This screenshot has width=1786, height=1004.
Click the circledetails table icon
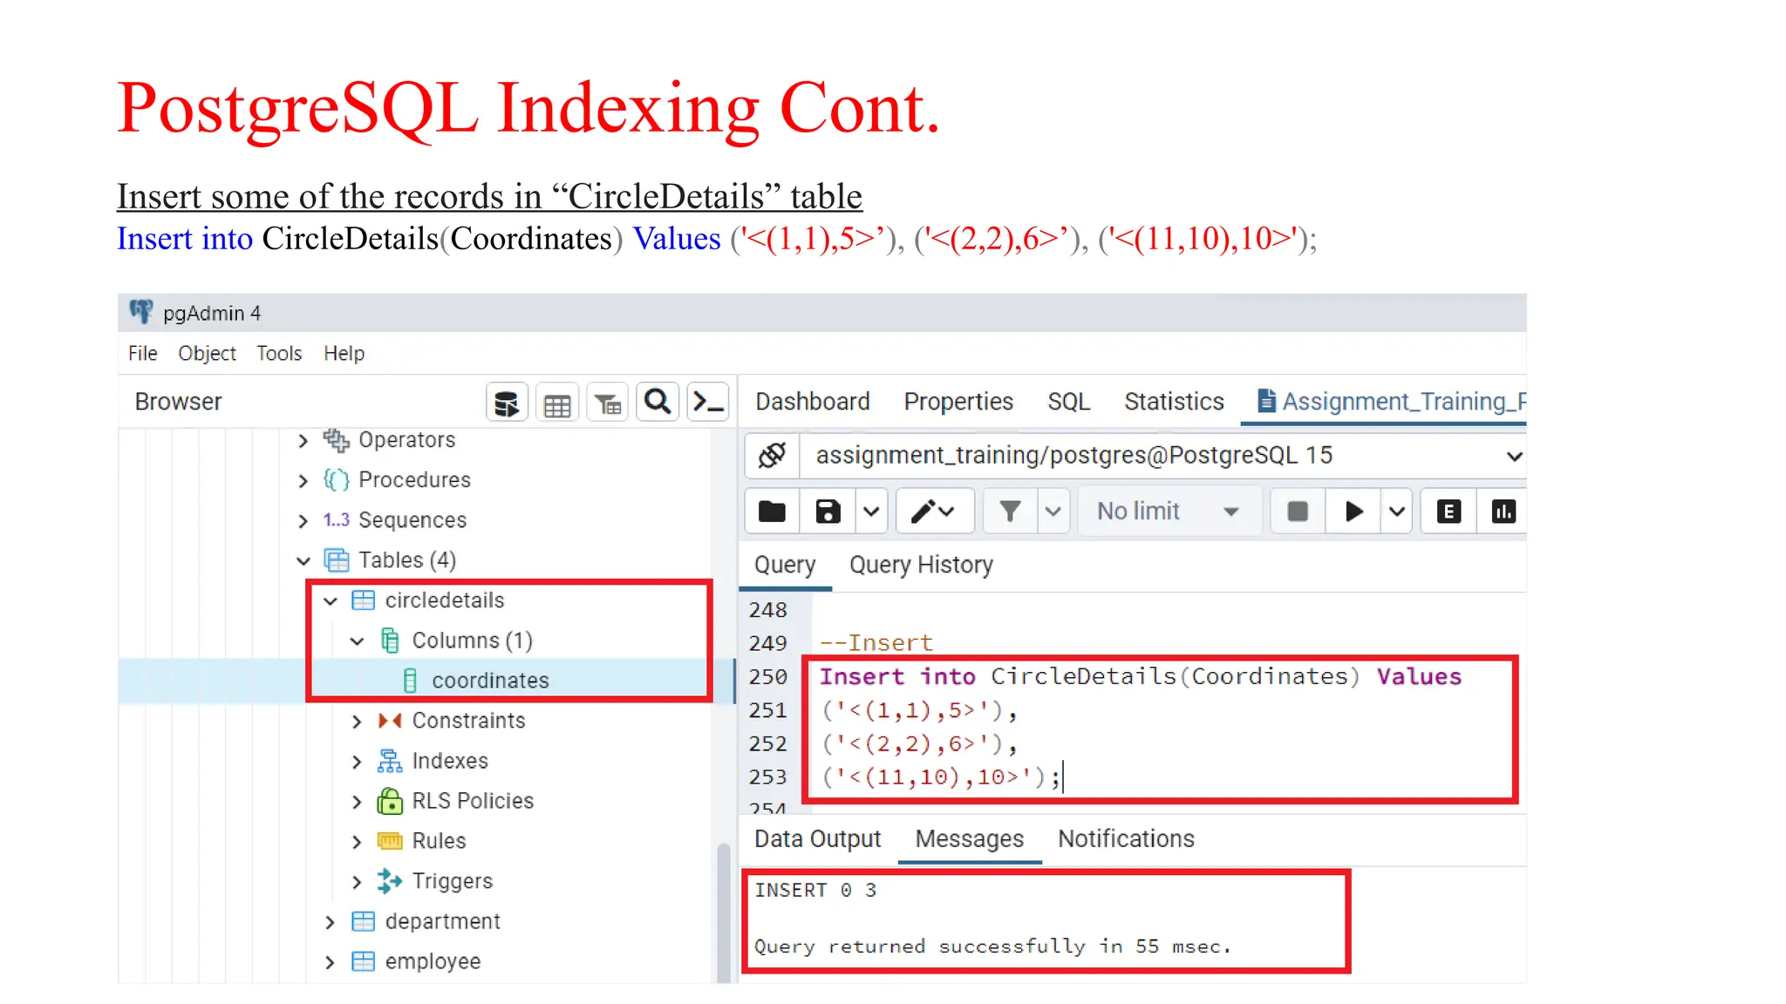coord(363,600)
